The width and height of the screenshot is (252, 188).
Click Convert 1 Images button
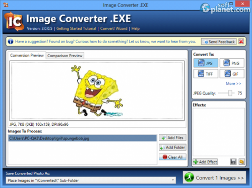click(x=214, y=177)
